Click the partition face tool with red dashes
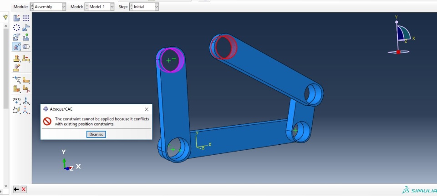Screen dimensions: 437x196 [x=17, y=59]
